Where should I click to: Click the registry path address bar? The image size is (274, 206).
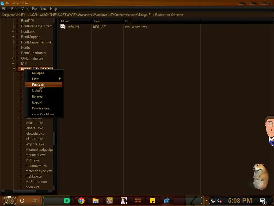137,15
